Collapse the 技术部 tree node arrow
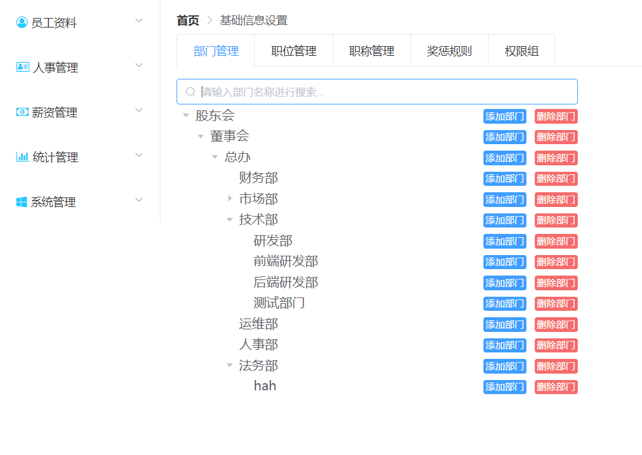This screenshot has height=455, width=642. point(230,220)
